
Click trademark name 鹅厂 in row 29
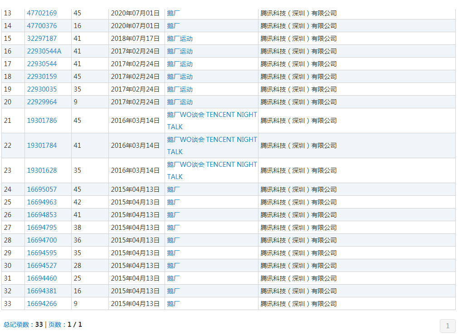[x=173, y=253]
